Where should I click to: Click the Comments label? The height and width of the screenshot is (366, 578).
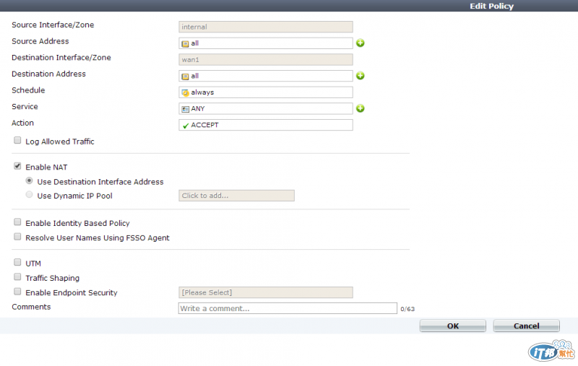tap(31, 307)
